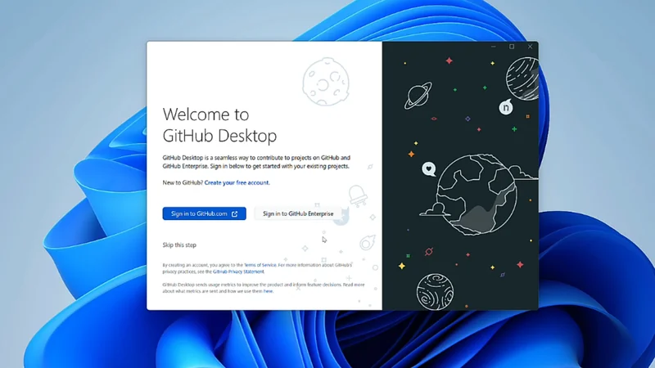Screen dimensions: 655x368
Task: Choose Skip this step
Action: tap(179, 245)
